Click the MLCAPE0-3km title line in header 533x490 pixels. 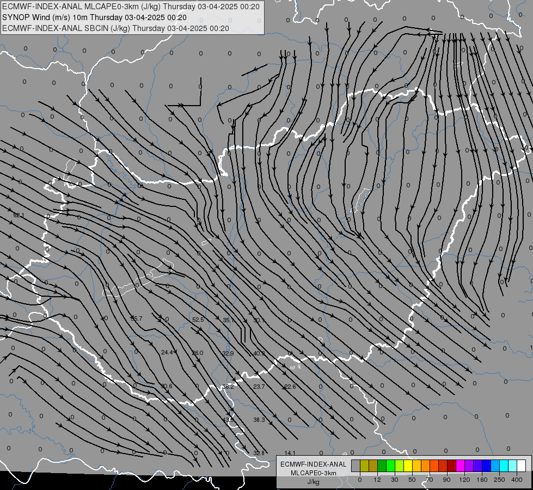tap(131, 7)
